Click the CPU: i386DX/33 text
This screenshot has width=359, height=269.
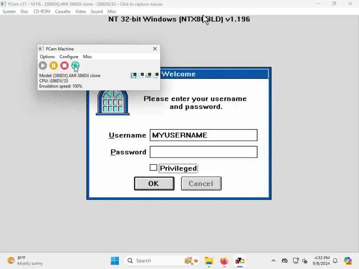coord(54,81)
